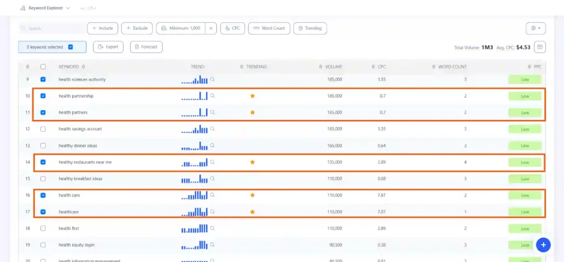Viewport: 564px width, 262px height.
Task: Click the search keywords input field
Action: (x=52, y=28)
